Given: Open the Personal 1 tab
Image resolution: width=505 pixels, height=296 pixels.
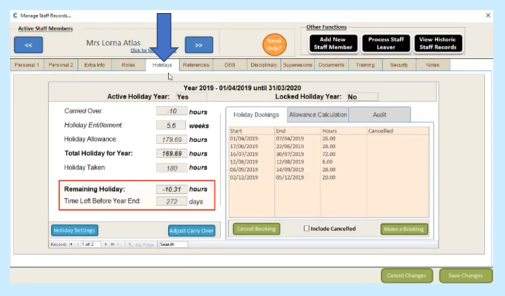Looking at the screenshot, I should [x=27, y=65].
